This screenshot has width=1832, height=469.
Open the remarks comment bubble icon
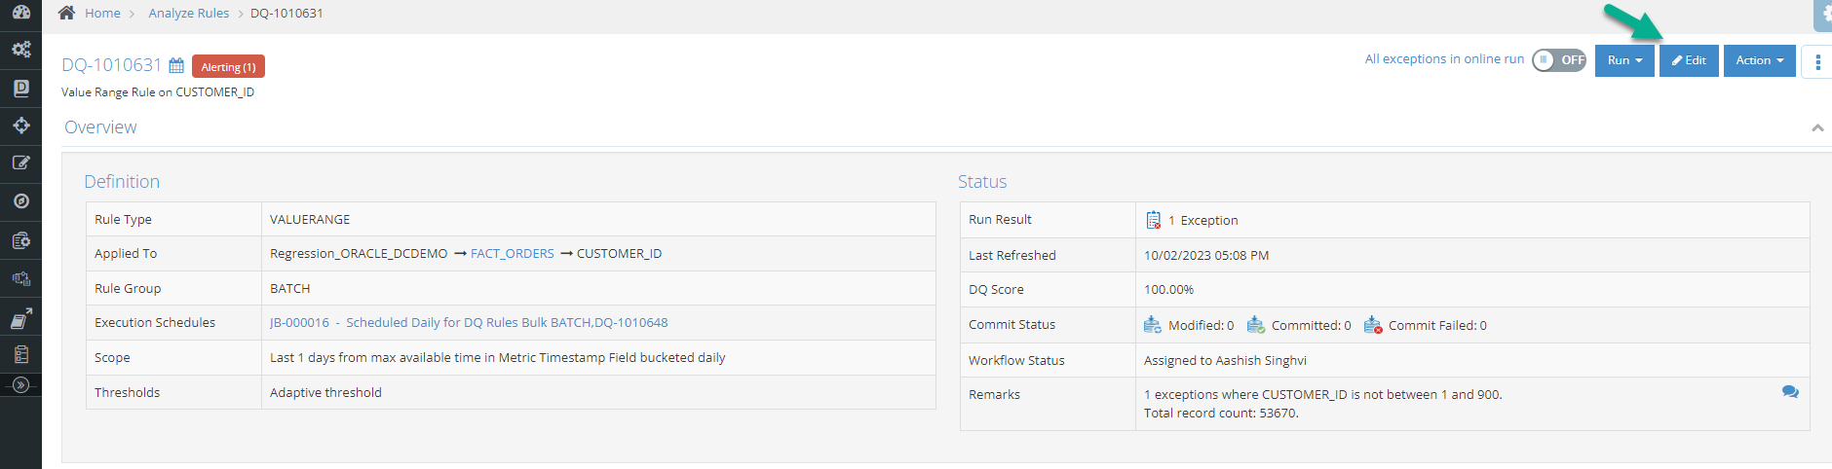coord(1790,392)
